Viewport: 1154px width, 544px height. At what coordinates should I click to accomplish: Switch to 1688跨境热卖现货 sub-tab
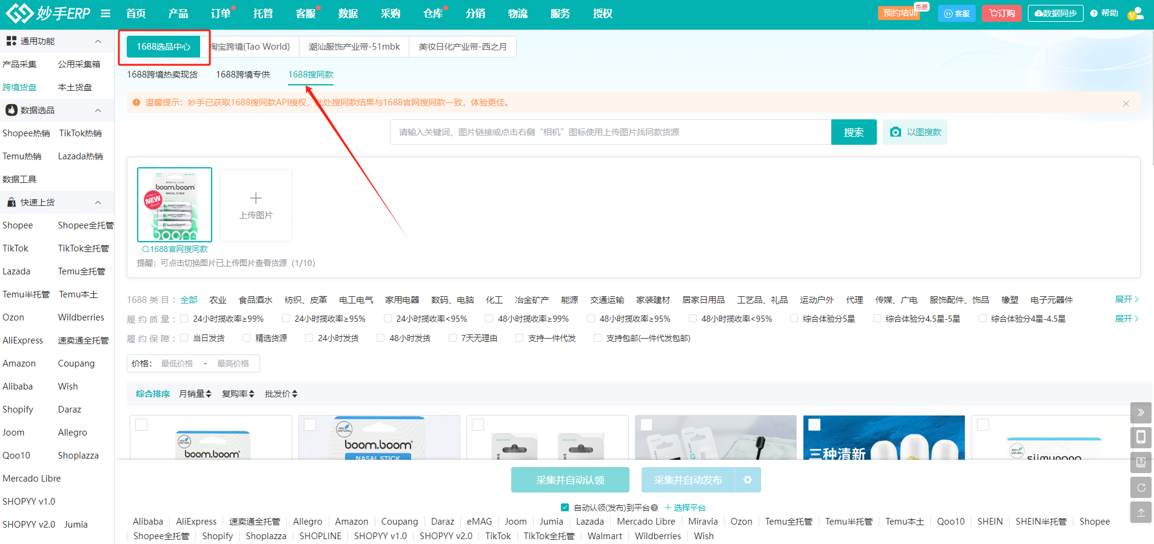pyautogui.click(x=162, y=75)
